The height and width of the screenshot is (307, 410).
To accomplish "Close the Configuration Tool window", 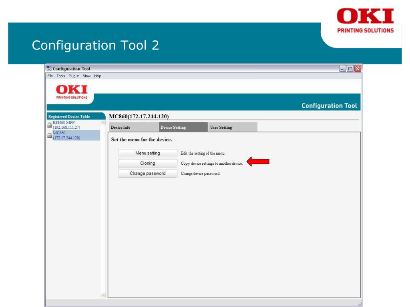I will [x=358, y=69].
